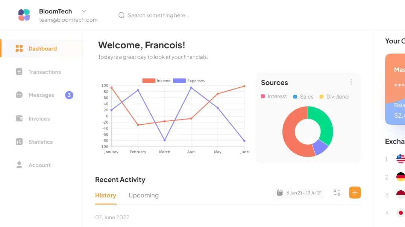Image resolution: width=405 pixels, height=227 pixels.
Task: Select the Account person icon
Action: 19,165
